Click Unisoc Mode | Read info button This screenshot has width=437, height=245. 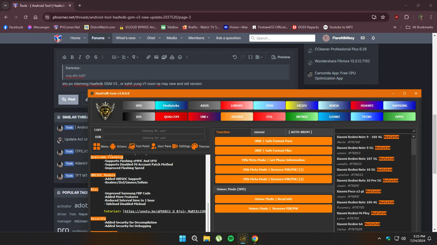[x=273, y=199]
